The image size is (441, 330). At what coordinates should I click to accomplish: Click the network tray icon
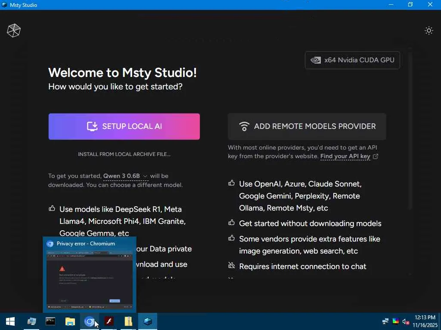pos(385,321)
